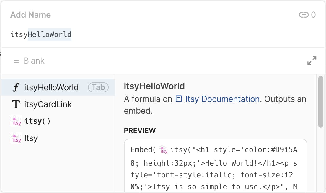Screen dimensions: 326x193
Task: Click the Add Name field
Action: (31, 15)
